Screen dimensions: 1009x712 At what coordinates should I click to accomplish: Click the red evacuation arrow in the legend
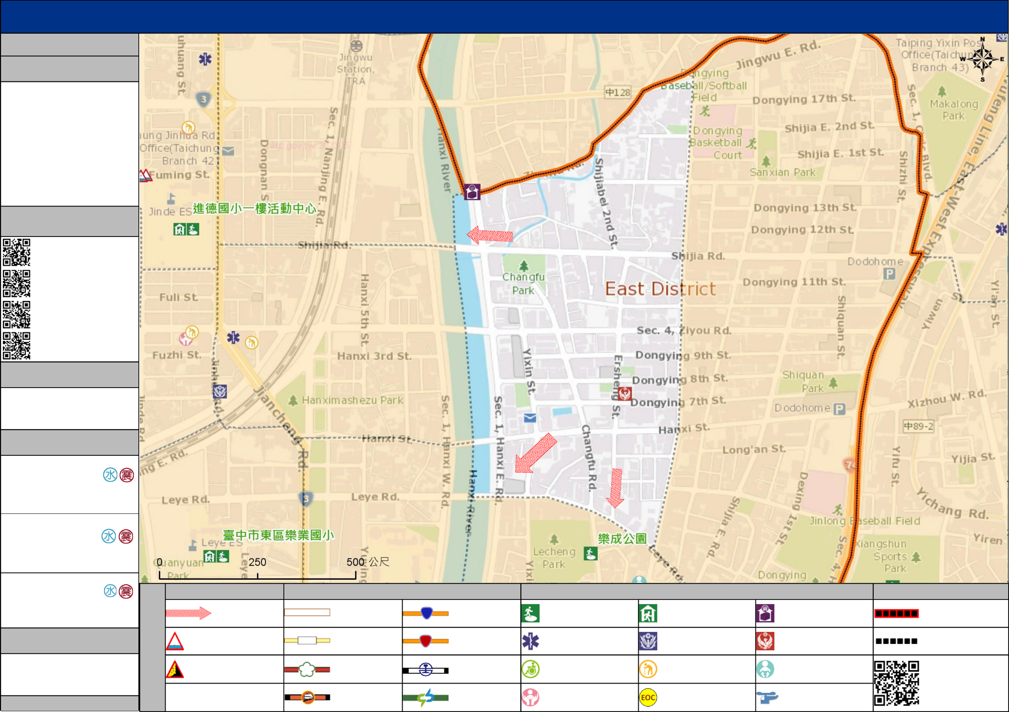coord(188,613)
